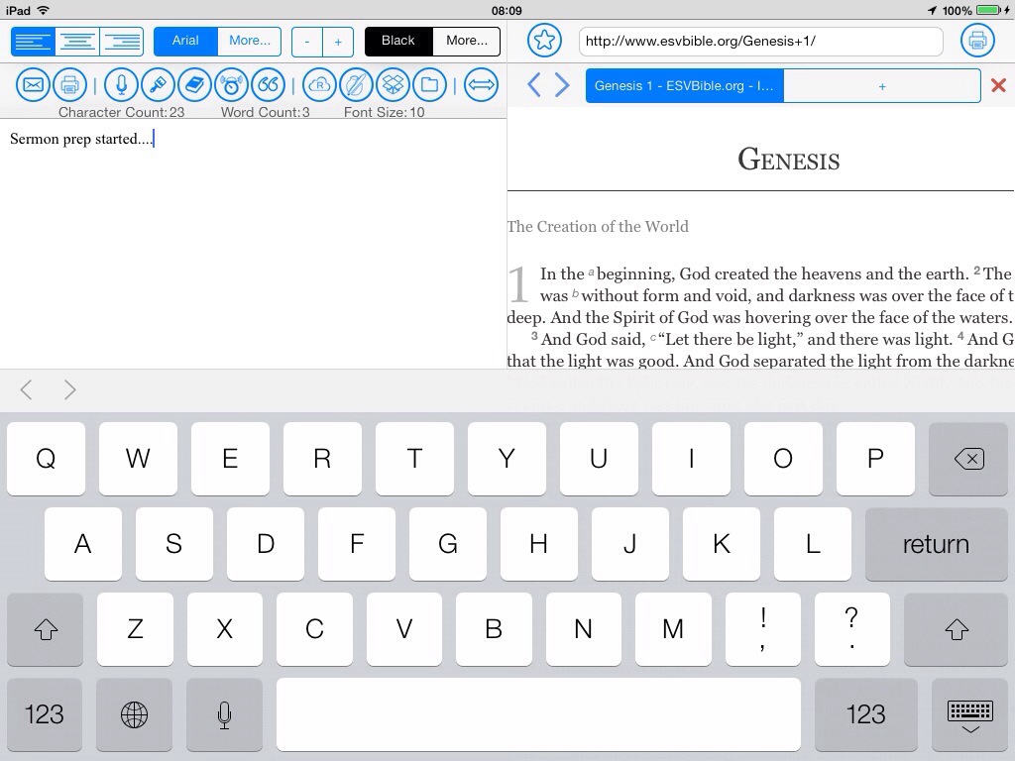
Task: Tap the URL address field
Action: pyautogui.click(x=760, y=42)
